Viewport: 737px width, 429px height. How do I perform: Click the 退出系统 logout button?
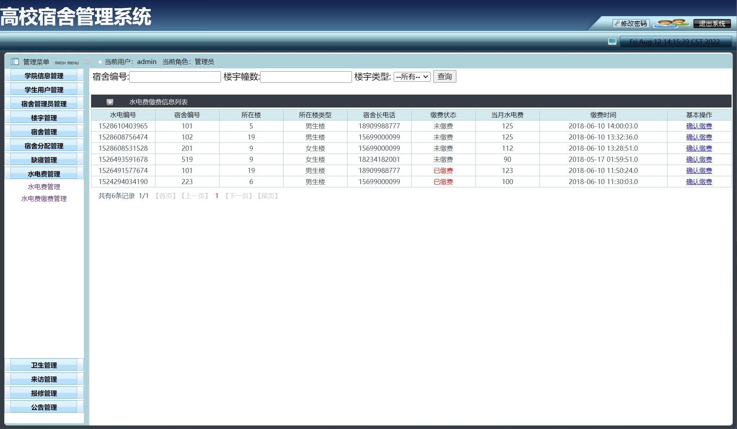pos(712,23)
